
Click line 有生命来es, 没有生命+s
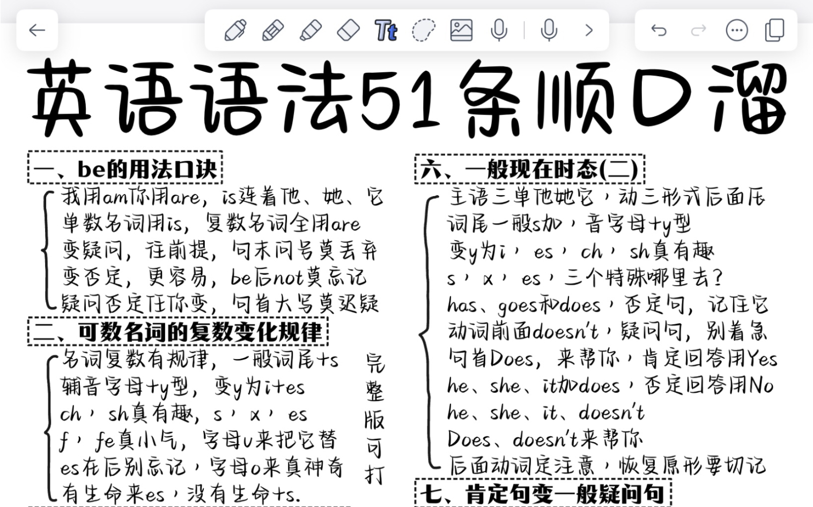click(x=180, y=494)
